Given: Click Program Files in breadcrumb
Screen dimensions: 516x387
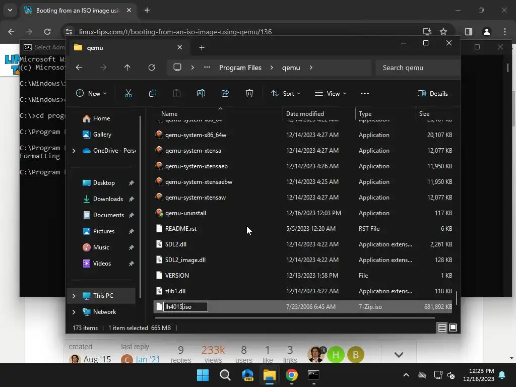Looking at the screenshot, I should [240, 68].
